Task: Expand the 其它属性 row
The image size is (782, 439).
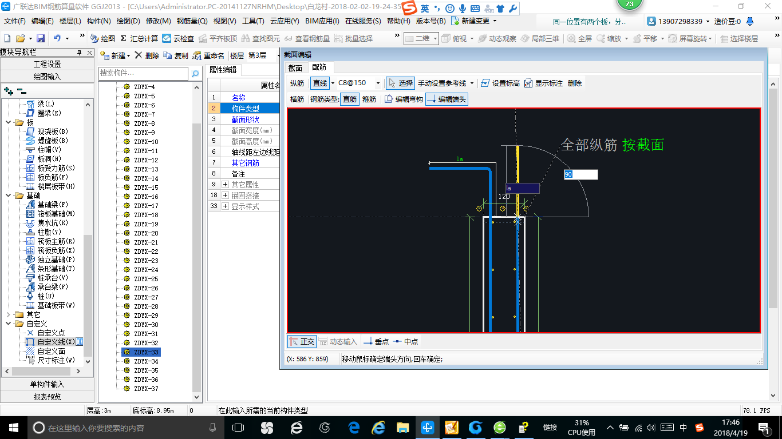Action: [x=225, y=185]
